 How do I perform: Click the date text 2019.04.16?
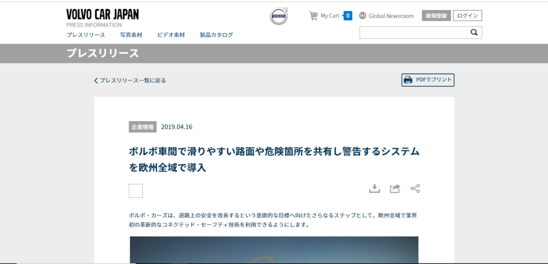[177, 127]
